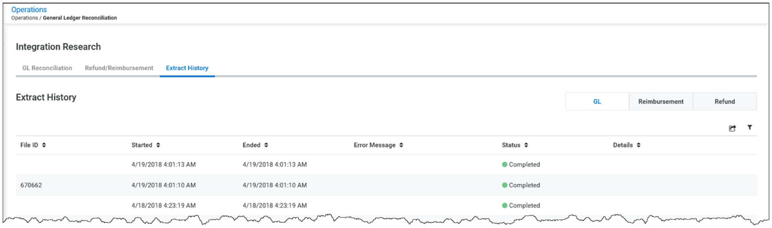Open the GL Reconciliation tab
This screenshot has height=228, width=772.
(47, 68)
